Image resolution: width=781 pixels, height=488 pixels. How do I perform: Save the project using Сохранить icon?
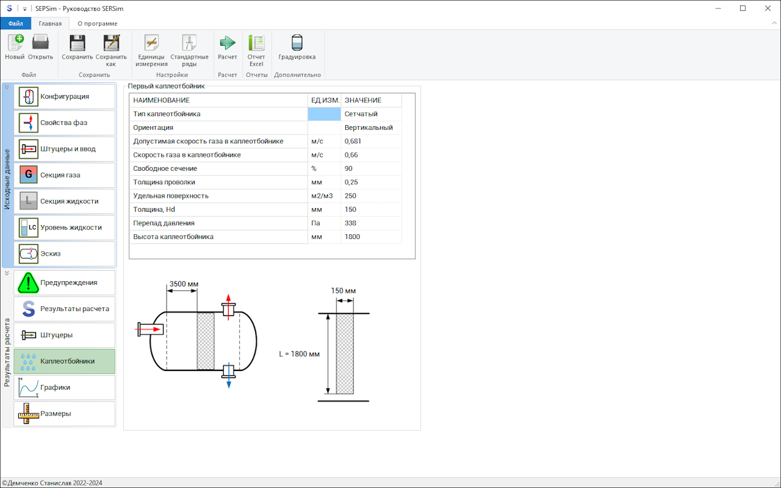(77, 44)
